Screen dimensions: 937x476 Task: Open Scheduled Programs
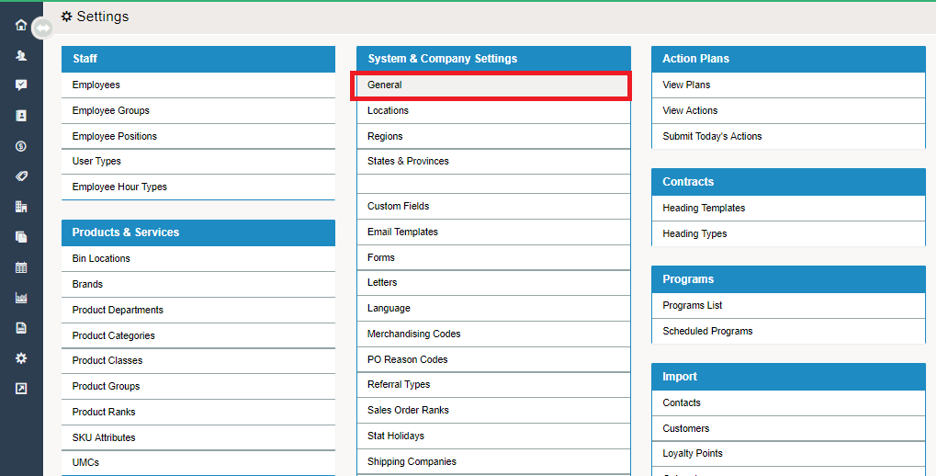(788, 332)
